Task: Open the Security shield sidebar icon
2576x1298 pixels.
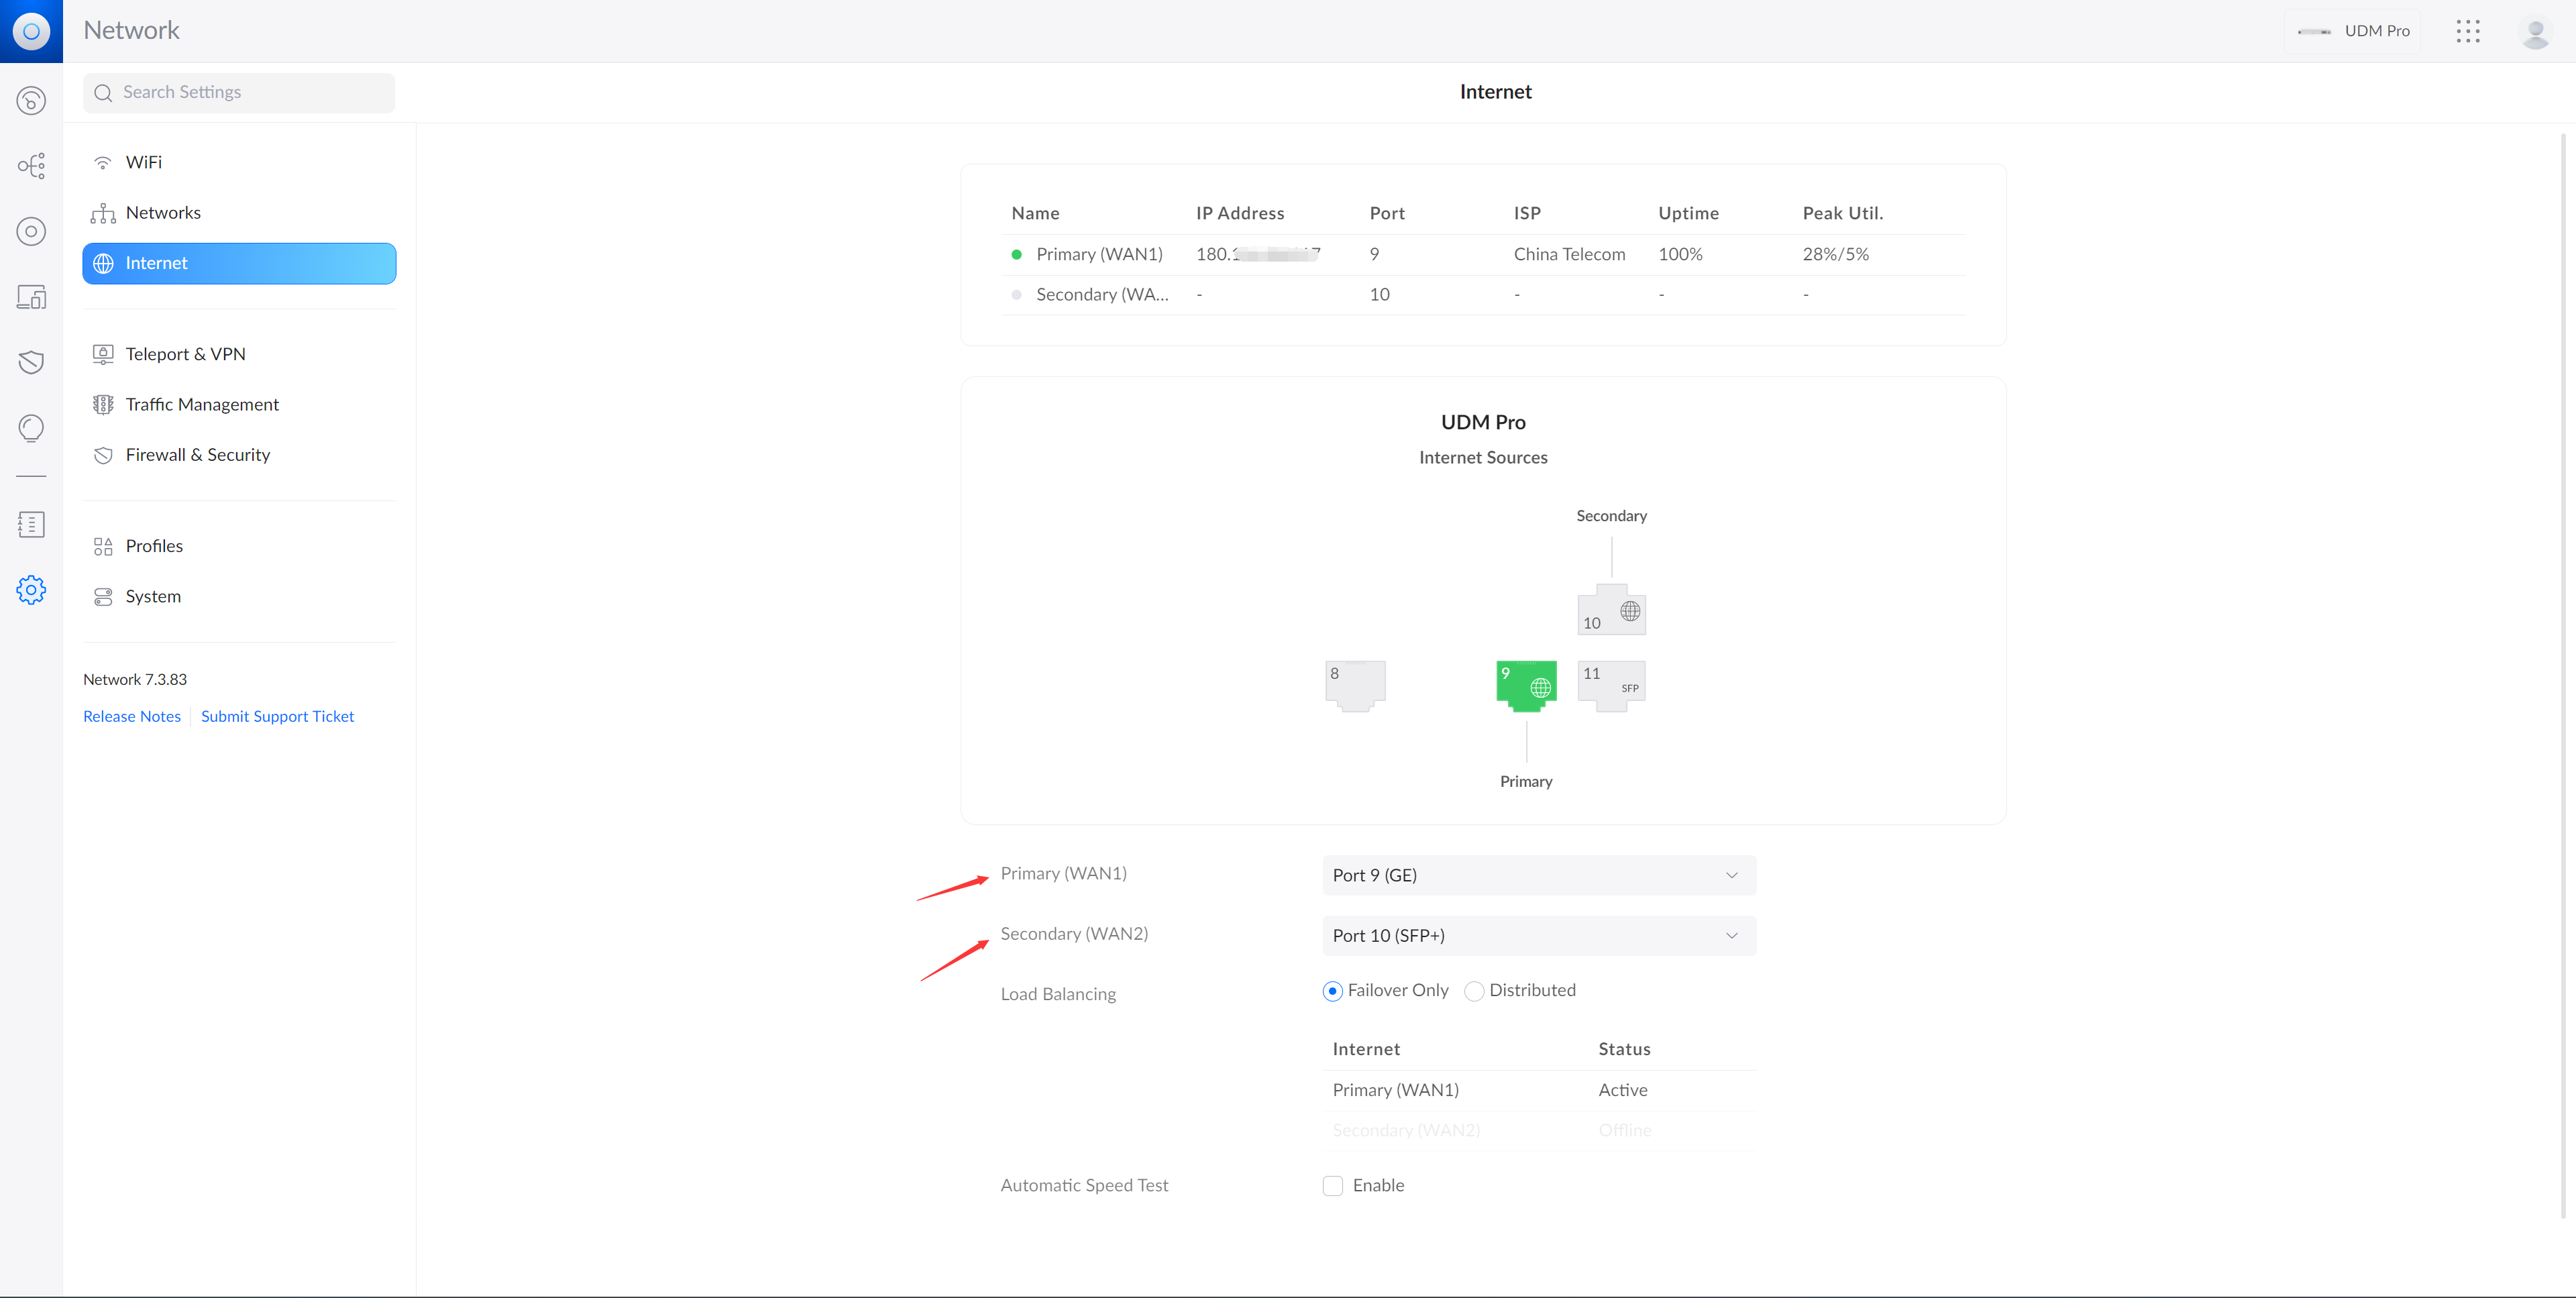Action: click(x=31, y=362)
